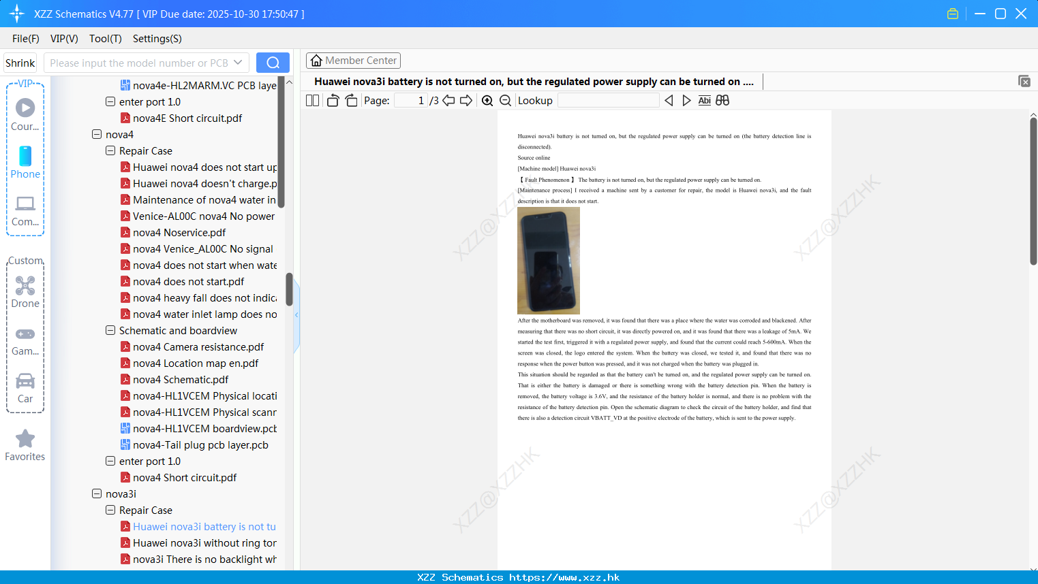1038x584 pixels.
Task: Collapse nova3i Repair Case folder
Action: point(110,510)
